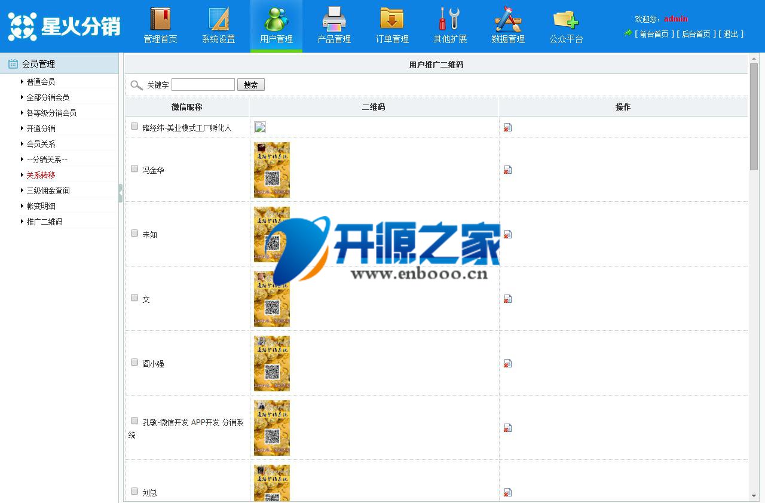This screenshot has height=503, width=765.
Task: Open 订单管理 download folder icon
Action: coord(392,19)
